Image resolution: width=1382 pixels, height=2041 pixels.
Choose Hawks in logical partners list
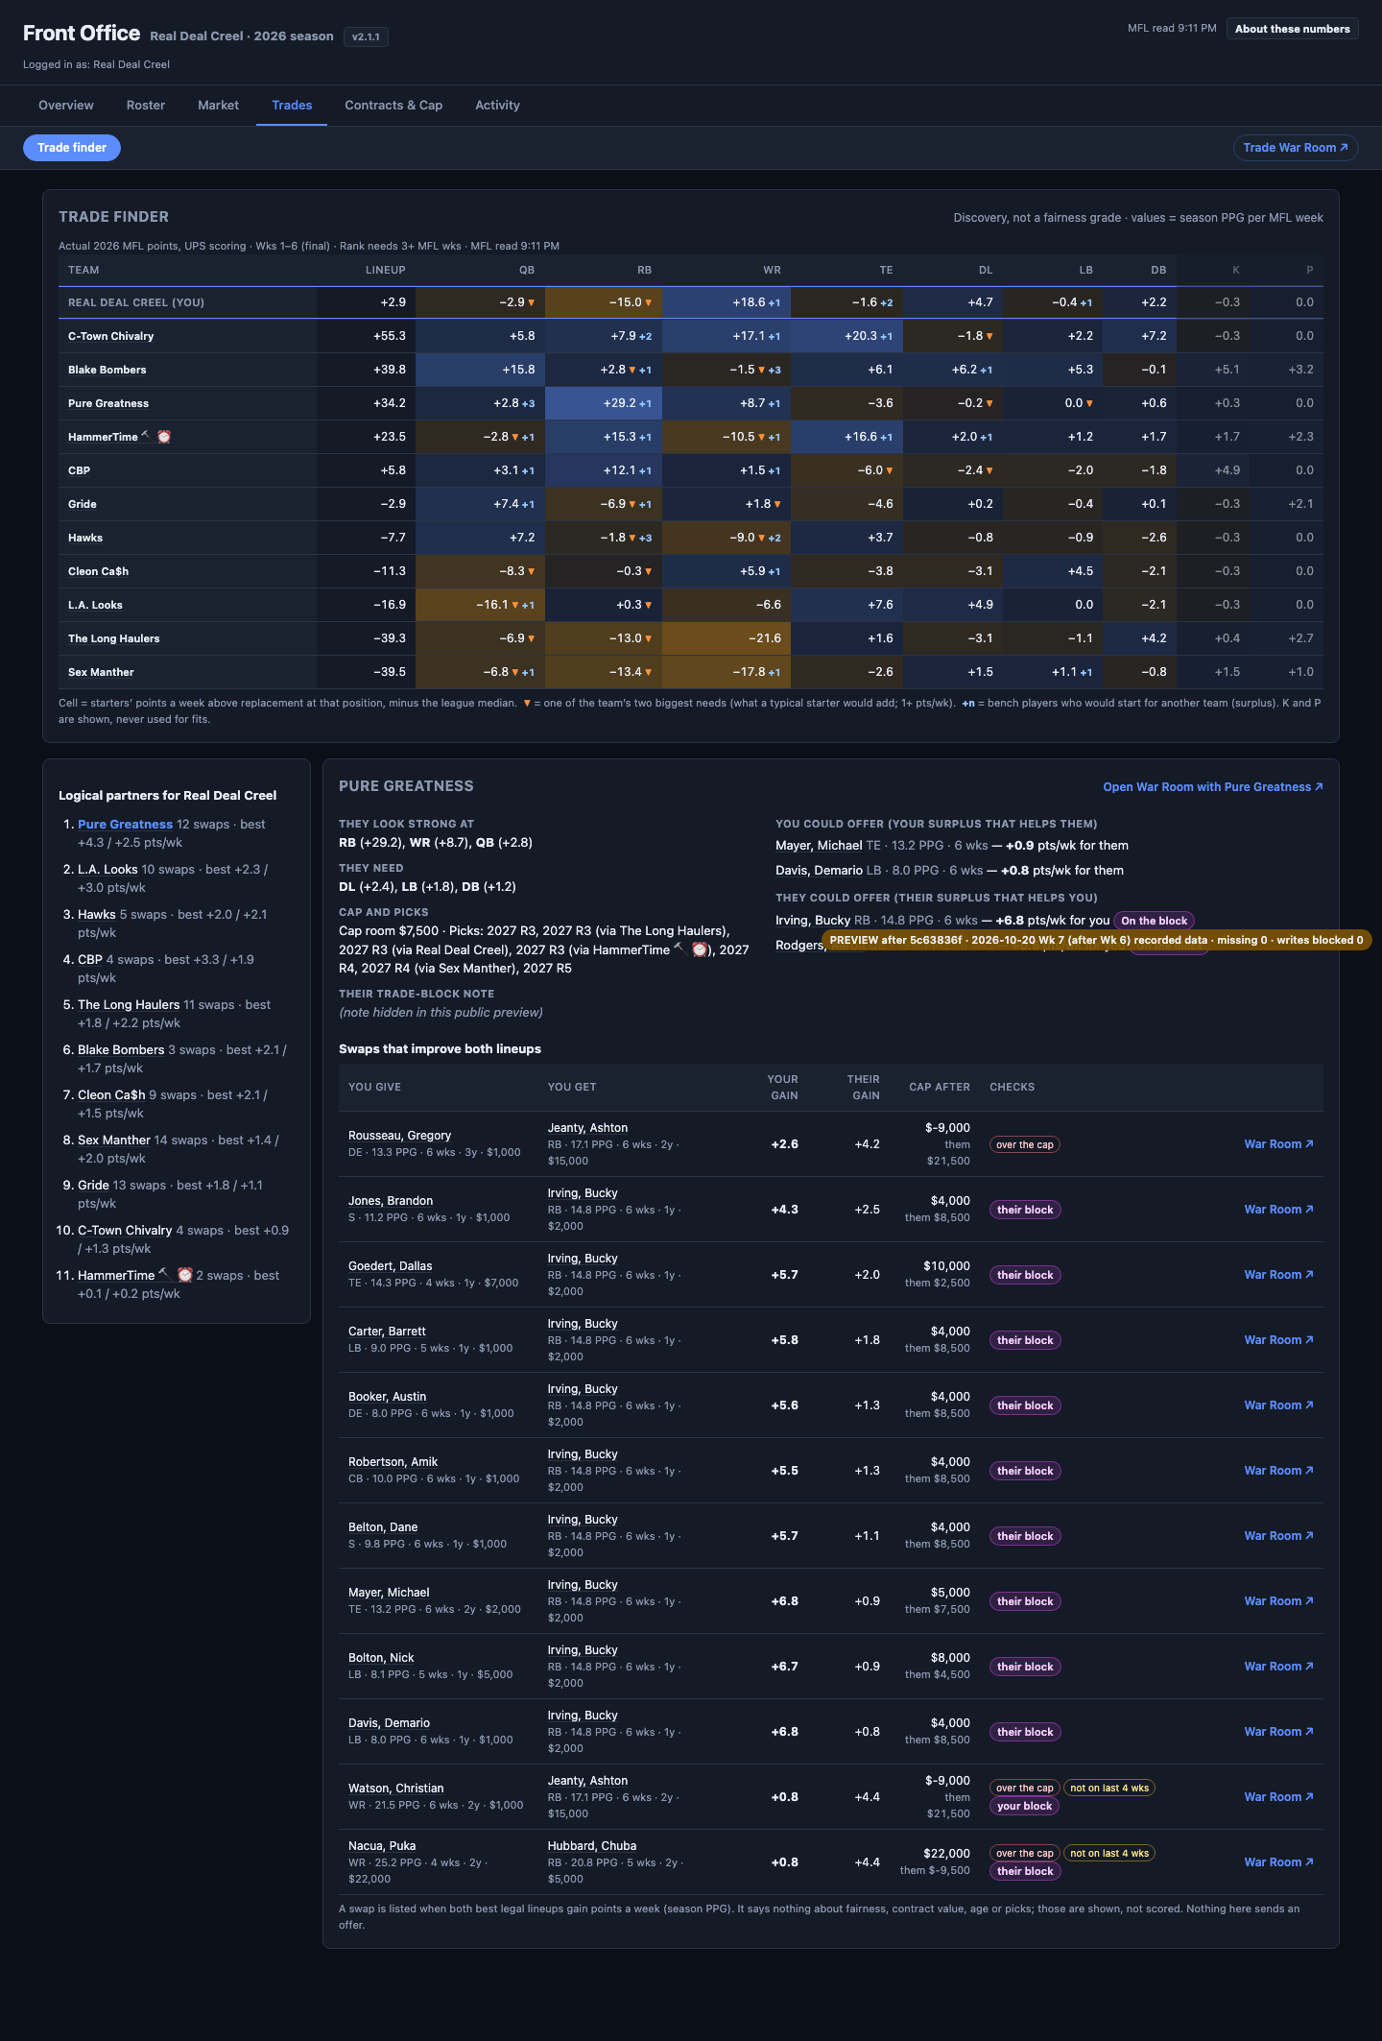point(97,915)
